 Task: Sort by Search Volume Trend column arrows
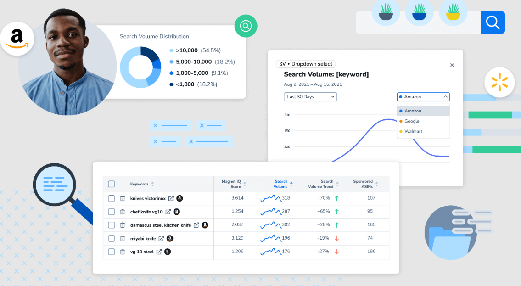[x=337, y=184]
